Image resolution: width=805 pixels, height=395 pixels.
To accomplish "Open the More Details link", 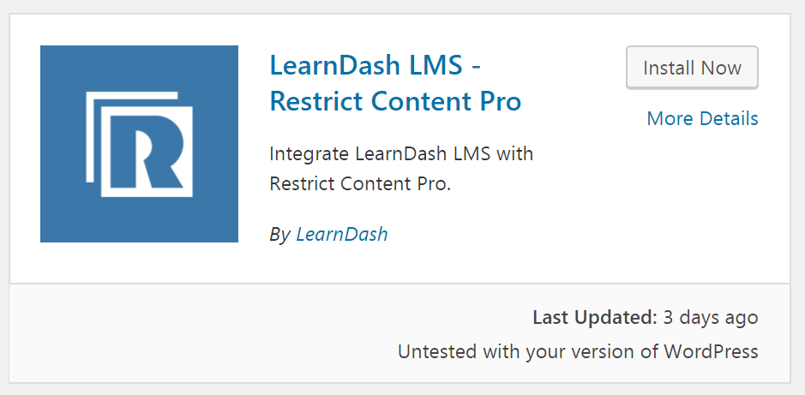I will pos(702,118).
